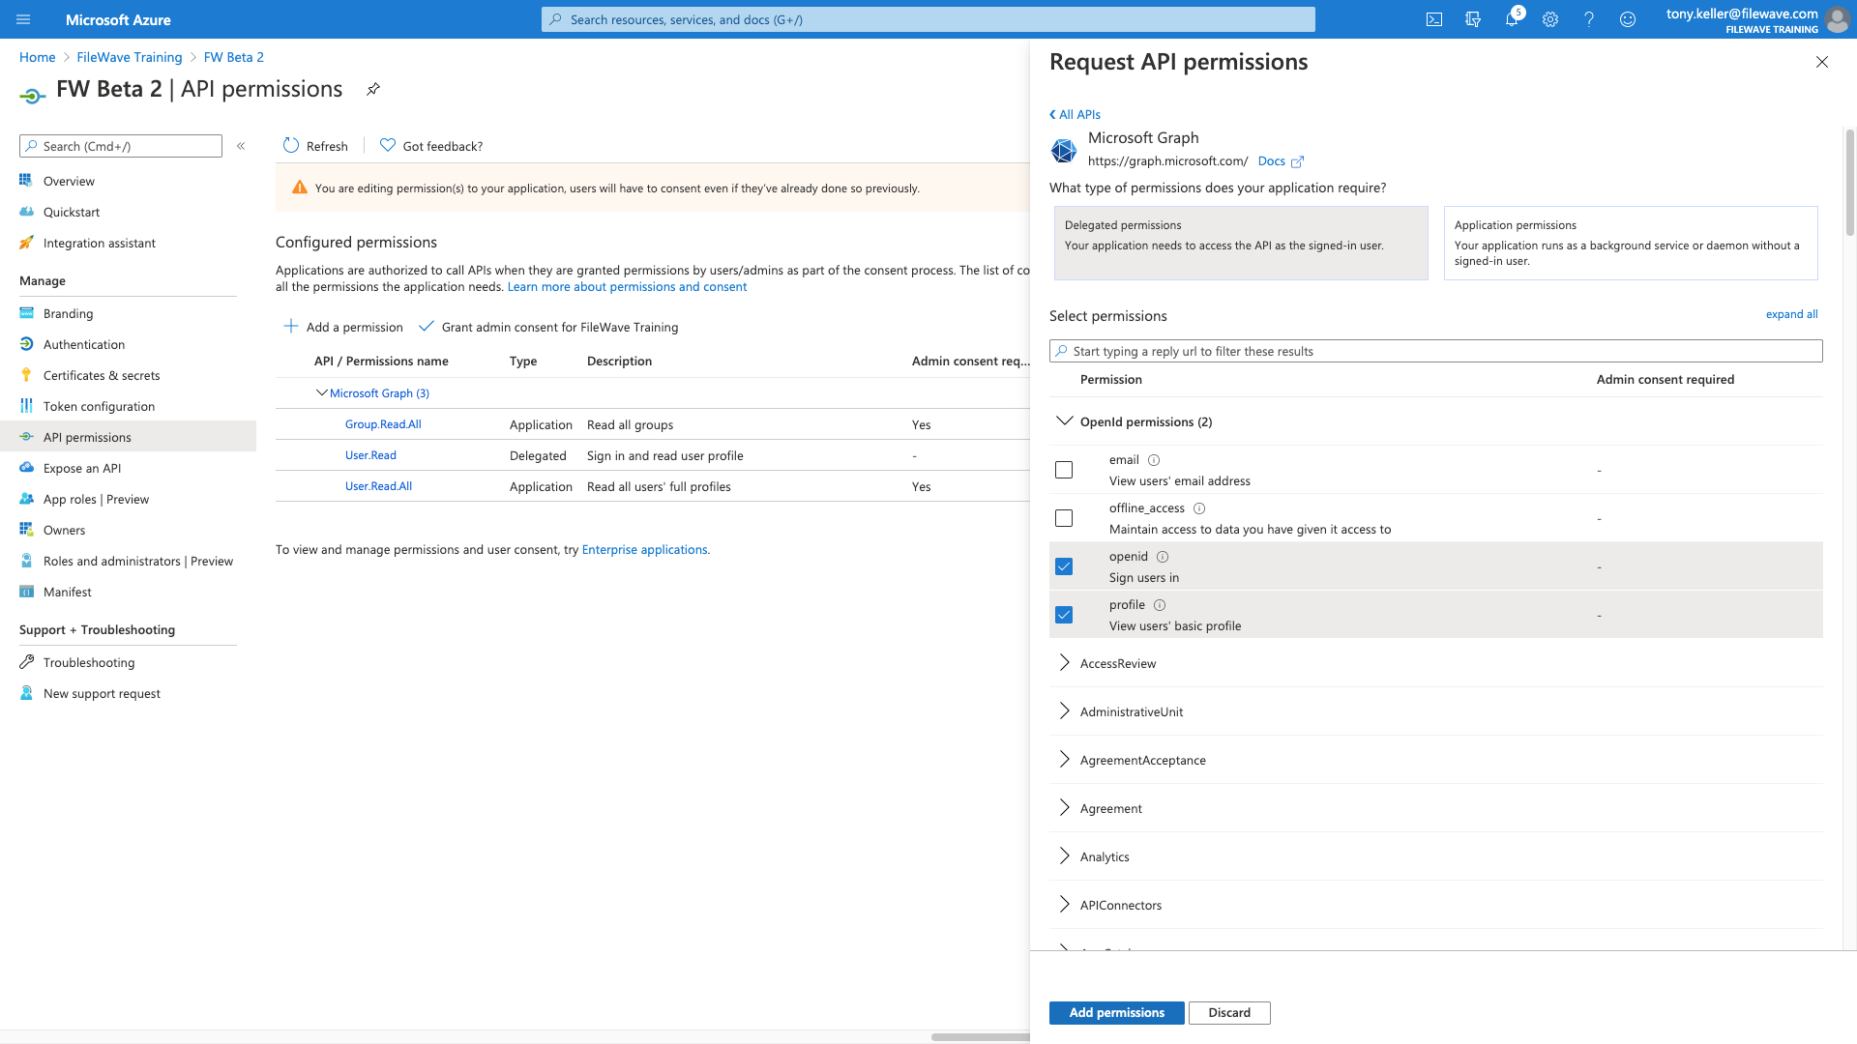
Task: Click the Got feedback heart icon
Action: point(388,145)
